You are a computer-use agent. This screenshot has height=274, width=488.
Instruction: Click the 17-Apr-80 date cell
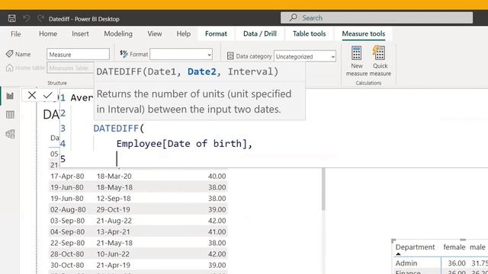pos(67,176)
